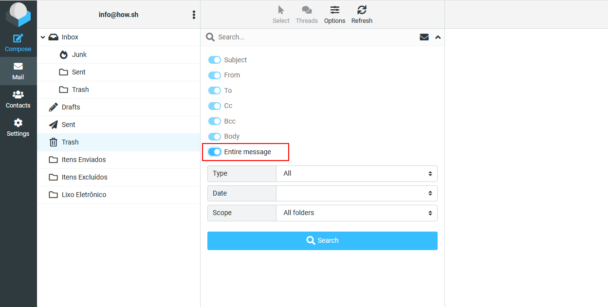Toggle the From search switch
Screen dimensions: 608x307
pos(215,75)
